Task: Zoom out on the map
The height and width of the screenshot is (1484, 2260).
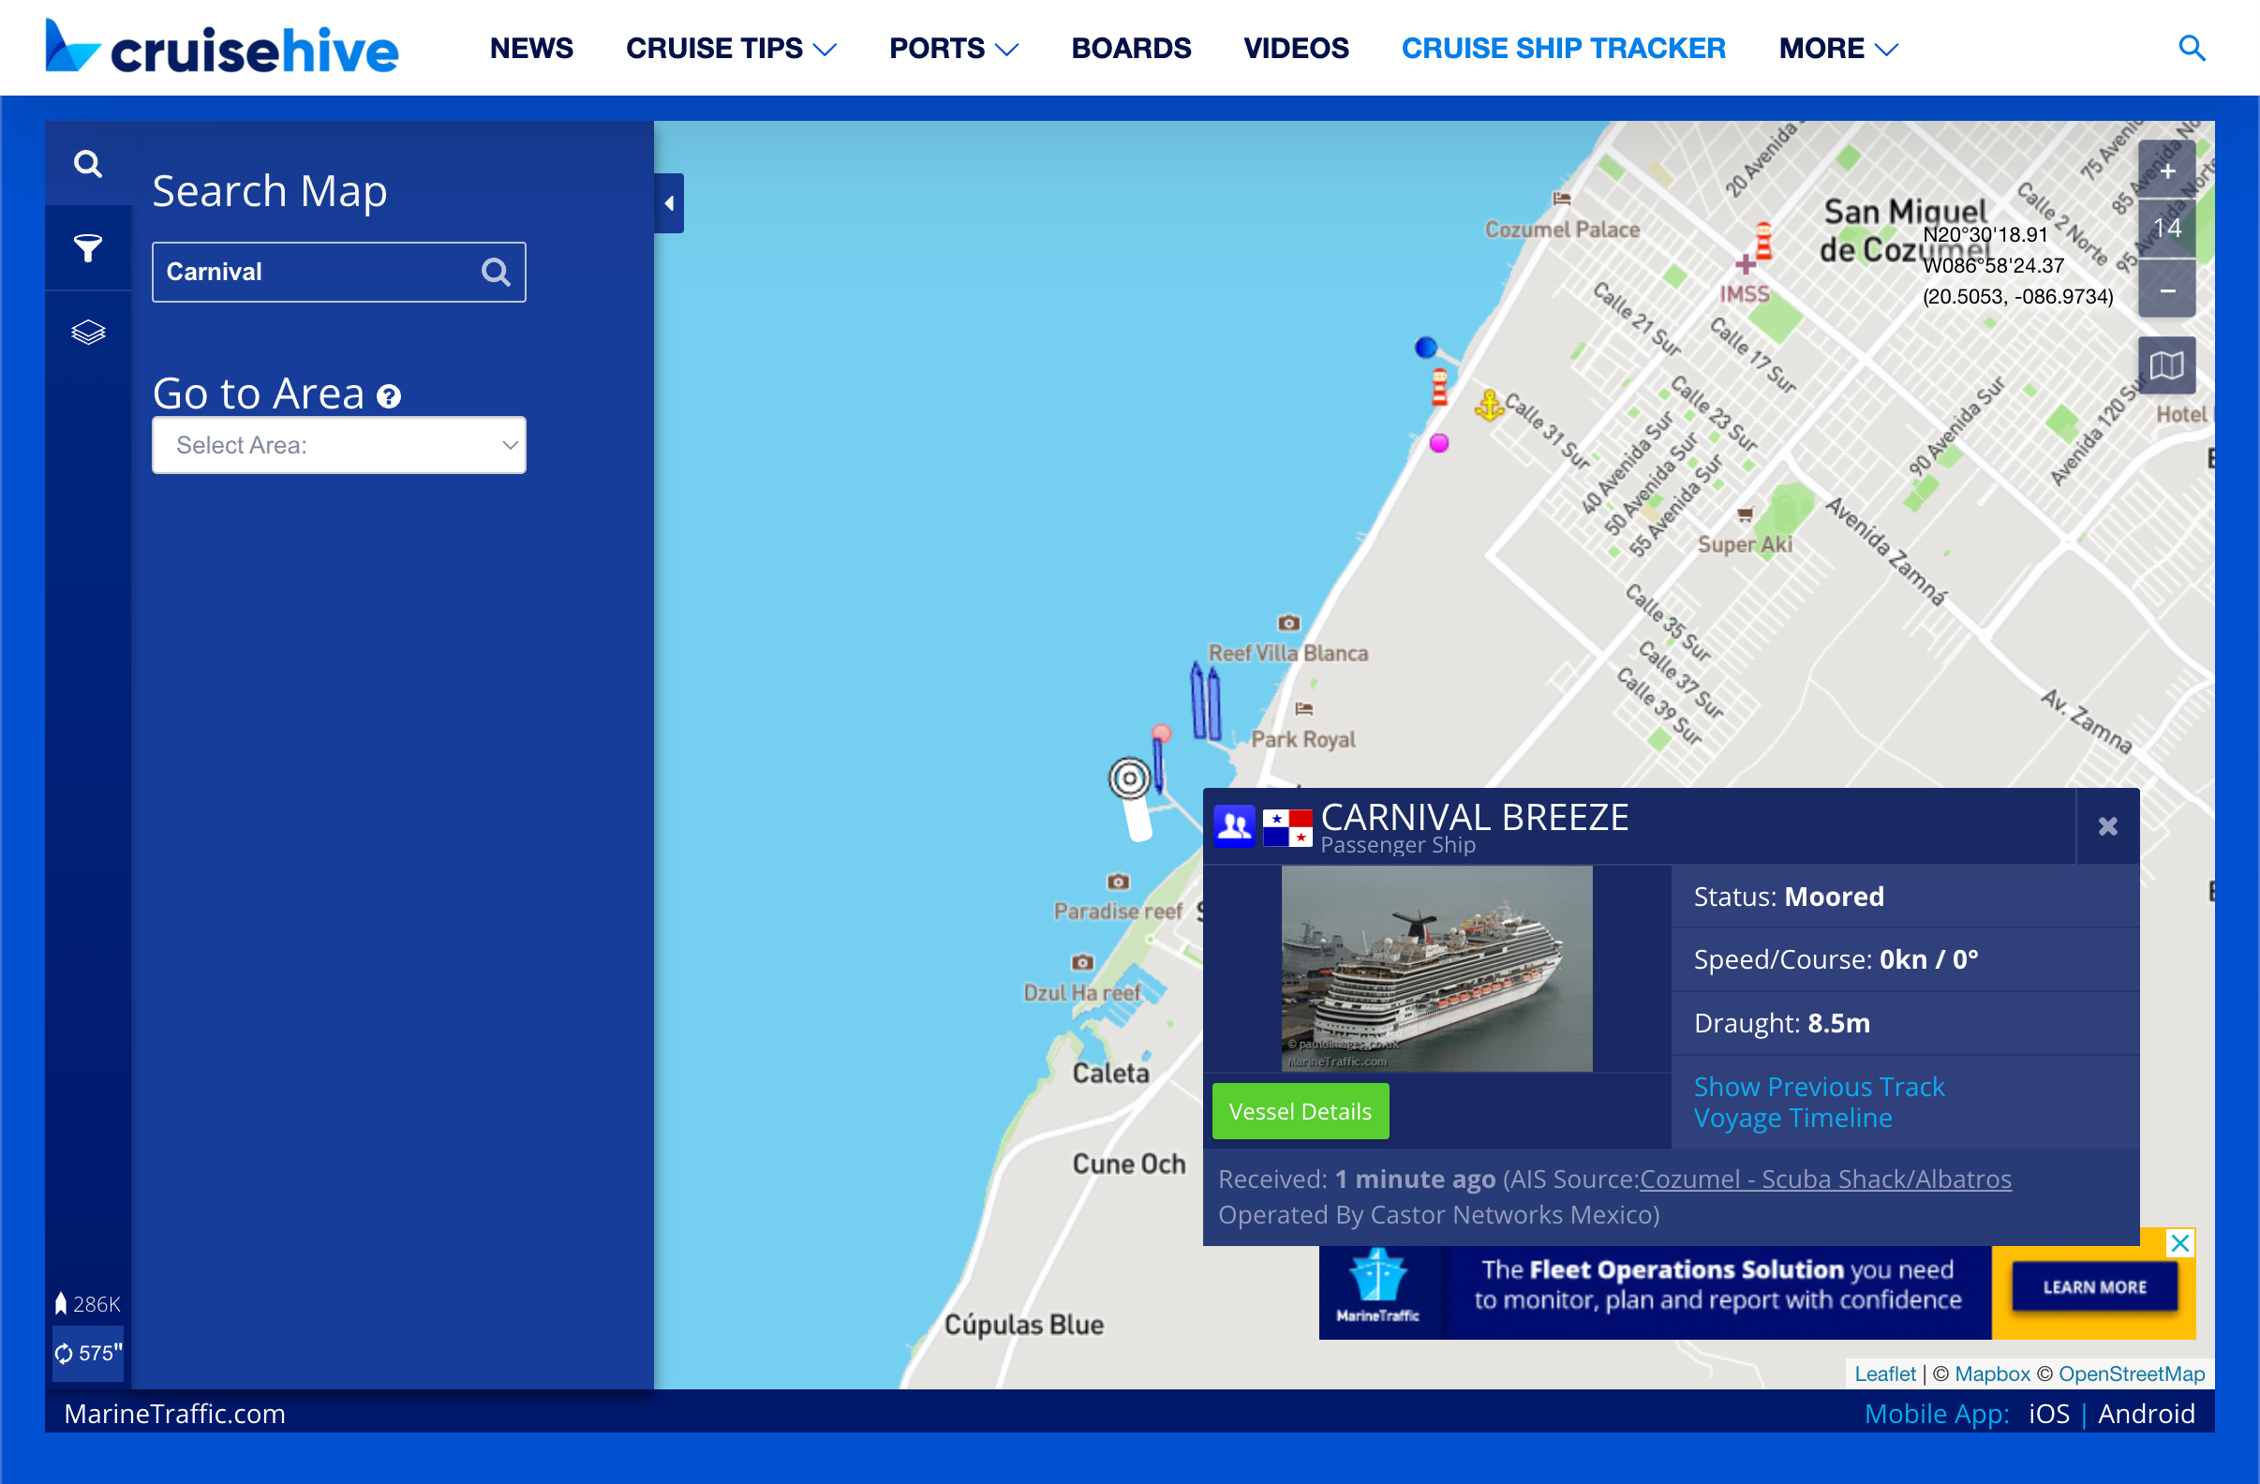Action: point(2166,289)
